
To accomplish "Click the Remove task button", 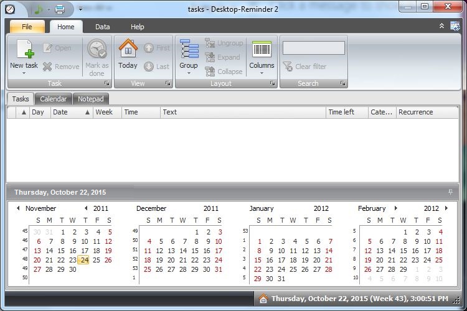I will pyautogui.click(x=61, y=67).
